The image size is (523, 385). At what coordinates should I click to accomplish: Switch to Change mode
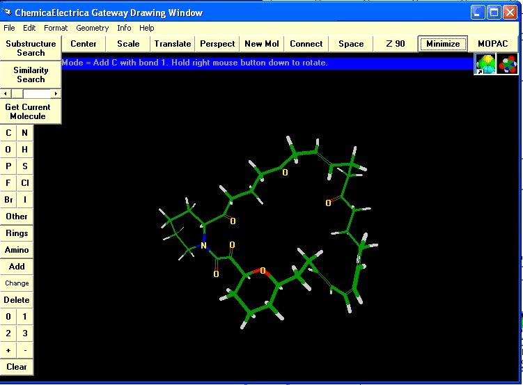17,283
